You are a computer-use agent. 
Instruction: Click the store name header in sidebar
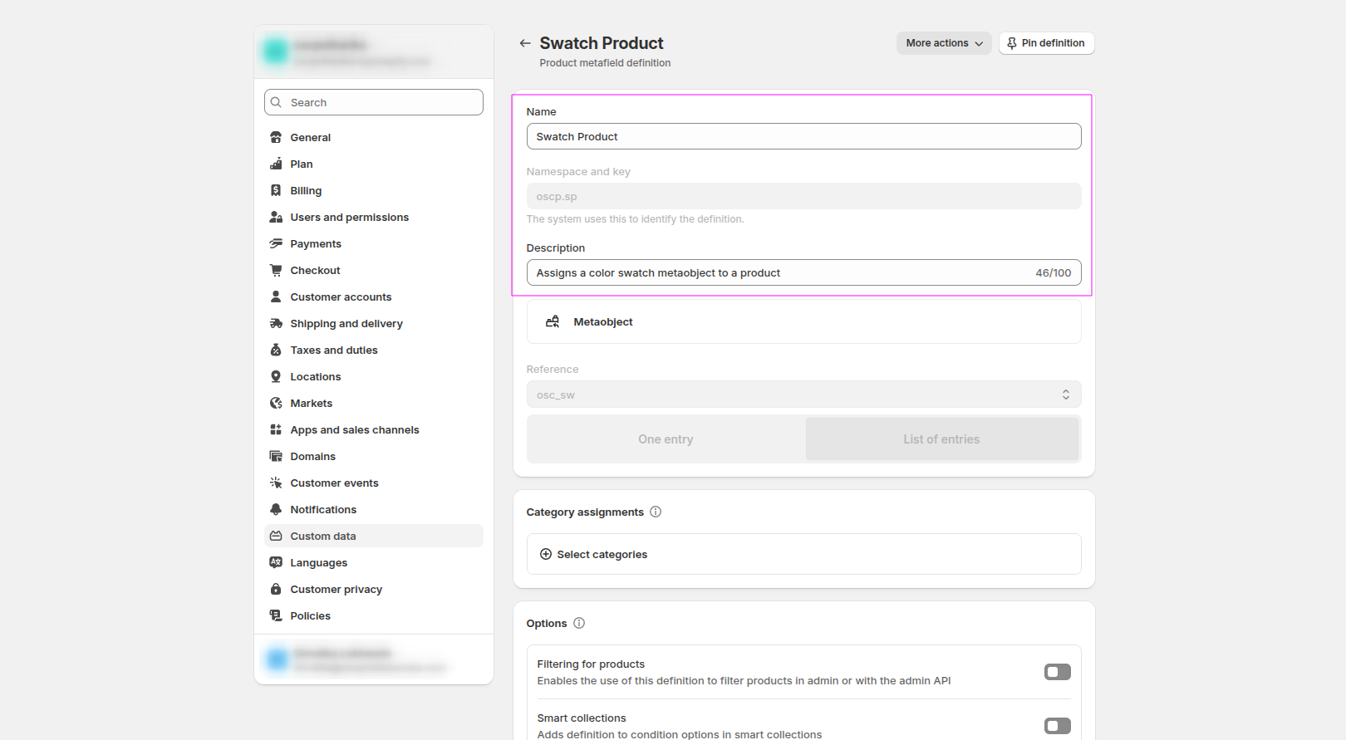(374, 51)
